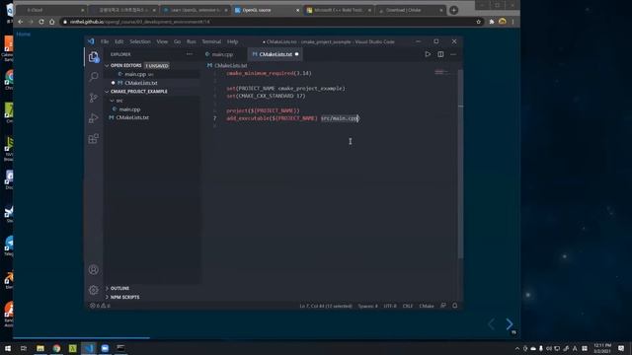632x355 pixels.
Task: Click the cmake_minimum_required(3.14) code line
Action: 269,73
